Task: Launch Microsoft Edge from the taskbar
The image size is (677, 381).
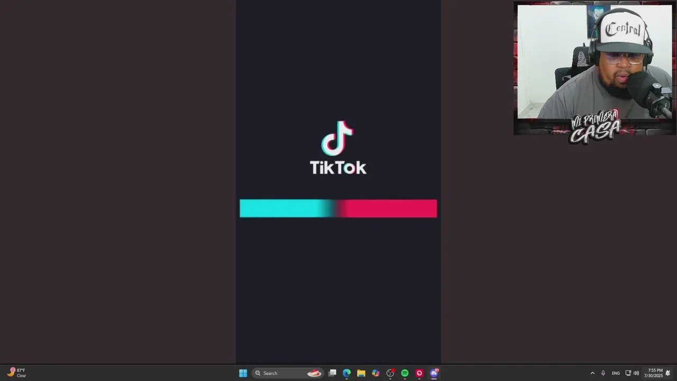Action: tap(346, 373)
